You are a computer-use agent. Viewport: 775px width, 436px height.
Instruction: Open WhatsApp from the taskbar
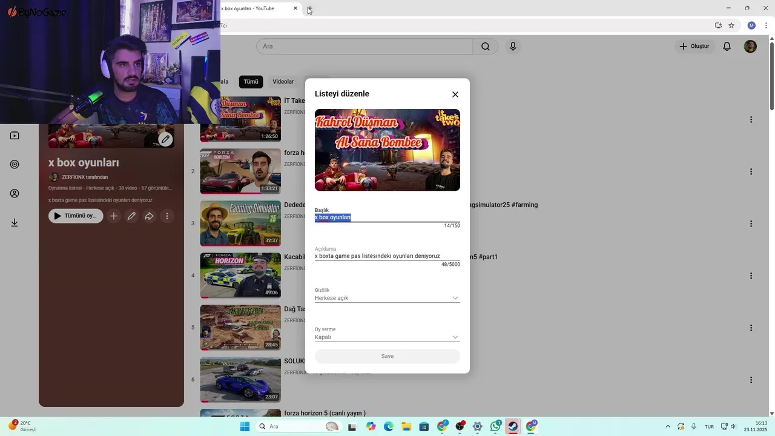coord(495,426)
